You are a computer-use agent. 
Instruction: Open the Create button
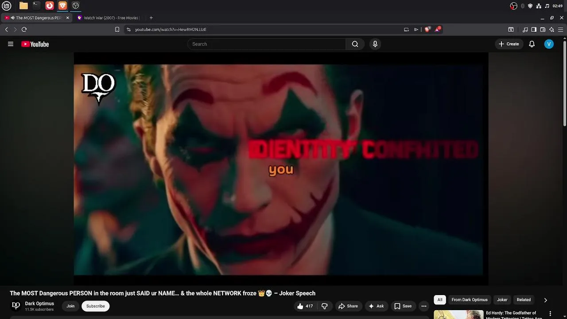click(x=509, y=44)
